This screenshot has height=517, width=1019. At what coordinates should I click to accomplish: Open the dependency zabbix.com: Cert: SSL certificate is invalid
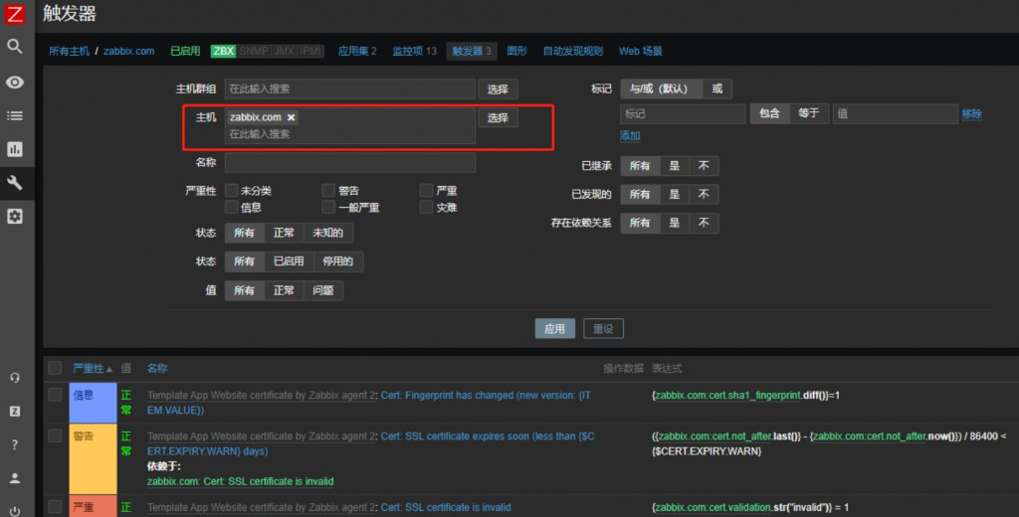click(240, 481)
